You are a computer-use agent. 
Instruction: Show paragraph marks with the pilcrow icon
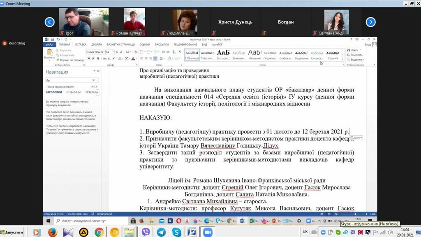tap(180, 52)
